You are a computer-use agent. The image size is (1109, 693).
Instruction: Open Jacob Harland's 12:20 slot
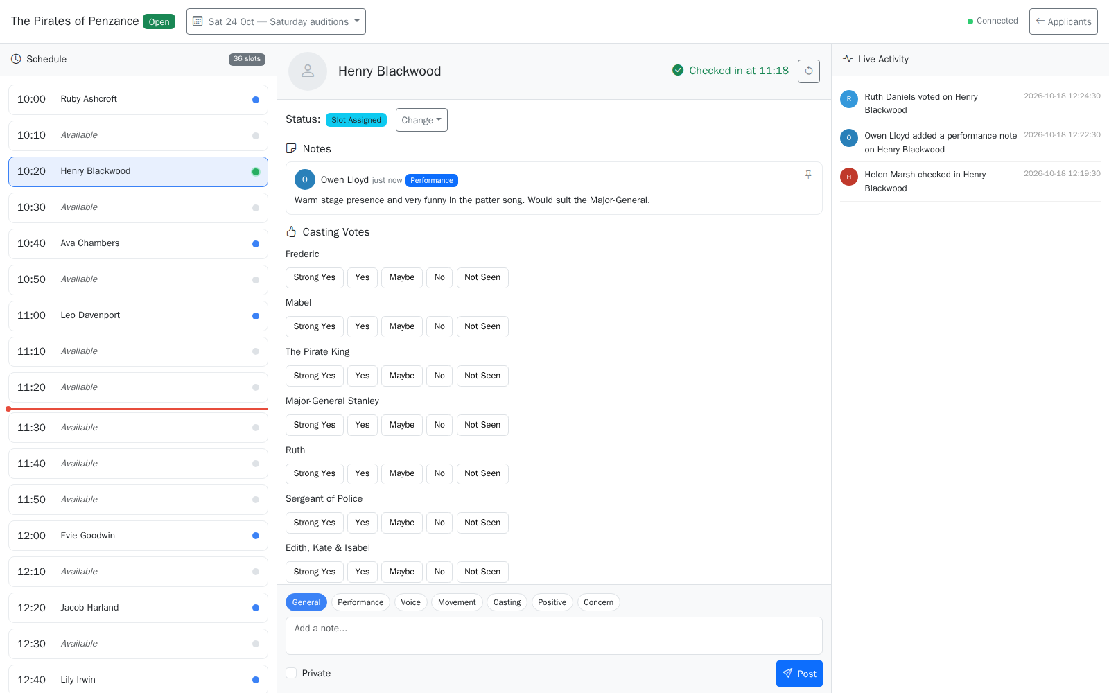coord(138,608)
